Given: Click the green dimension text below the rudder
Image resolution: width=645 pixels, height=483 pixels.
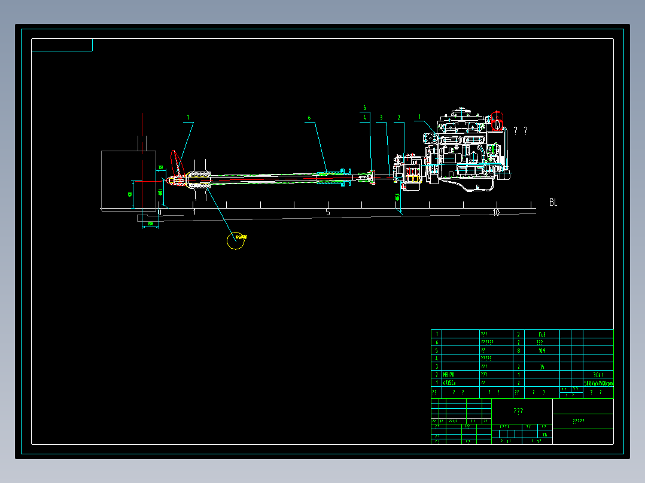Looking at the screenshot, I should [x=151, y=224].
